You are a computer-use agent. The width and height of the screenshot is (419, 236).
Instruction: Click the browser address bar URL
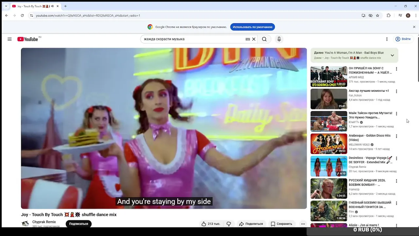[x=88, y=15]
